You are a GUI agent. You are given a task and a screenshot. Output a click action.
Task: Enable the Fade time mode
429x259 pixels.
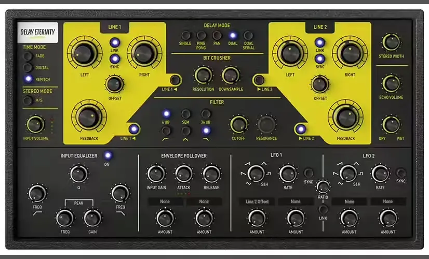pyautogui.click(x=28, y=56)
